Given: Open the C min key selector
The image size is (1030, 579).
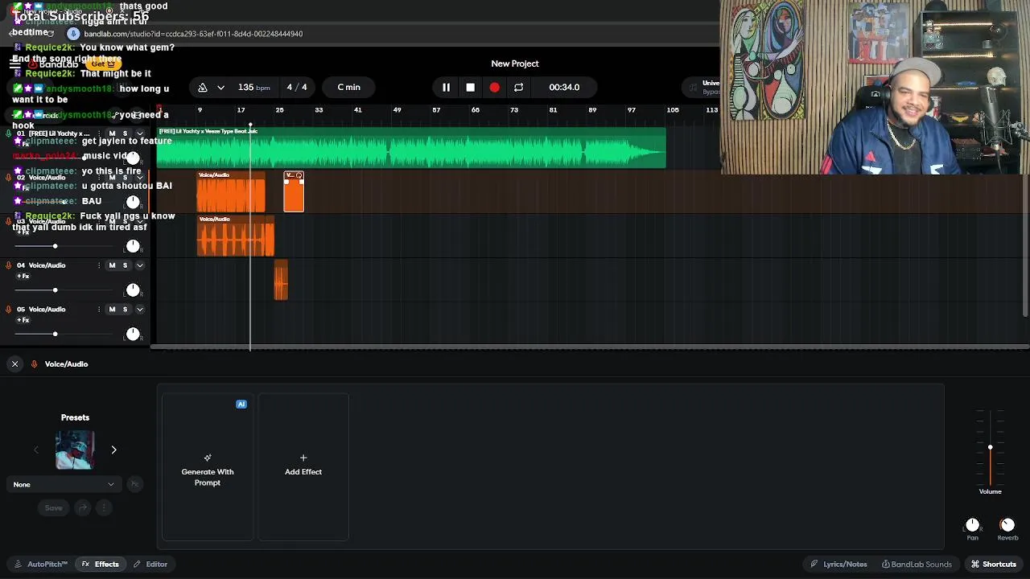Looking at the screenshot, I should point(349,87).
